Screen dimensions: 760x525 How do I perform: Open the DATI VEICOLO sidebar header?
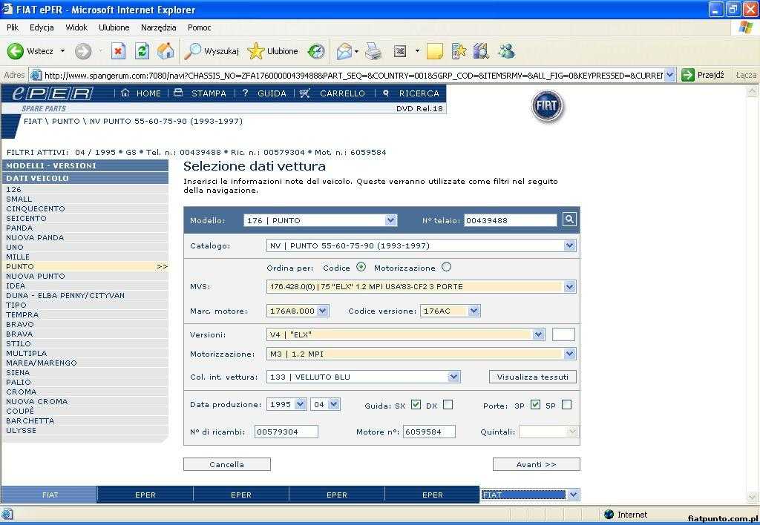point(85,178)
